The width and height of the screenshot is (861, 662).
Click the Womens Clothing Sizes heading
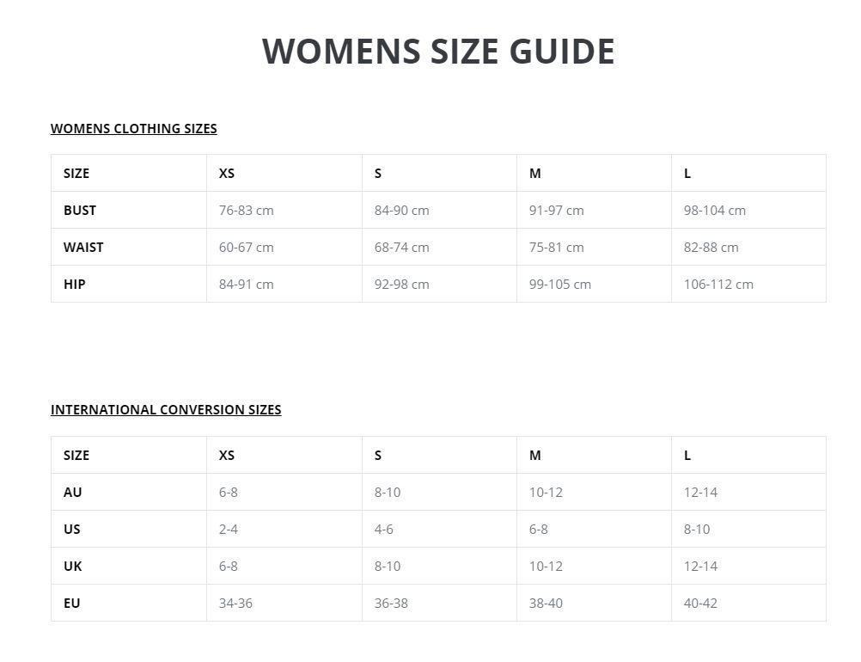coord(133,128)
